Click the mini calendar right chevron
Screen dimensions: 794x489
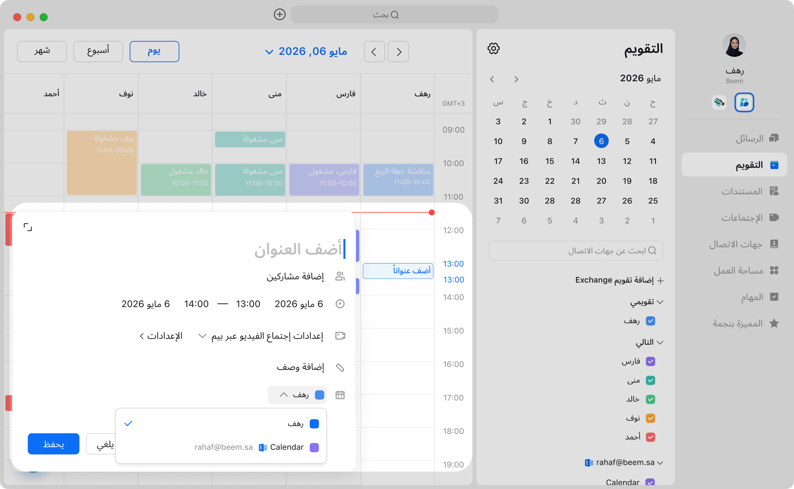(516, 79)
